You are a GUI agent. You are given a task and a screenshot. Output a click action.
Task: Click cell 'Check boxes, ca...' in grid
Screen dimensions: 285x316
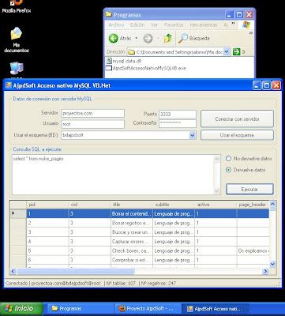click(x=132, y=250)
